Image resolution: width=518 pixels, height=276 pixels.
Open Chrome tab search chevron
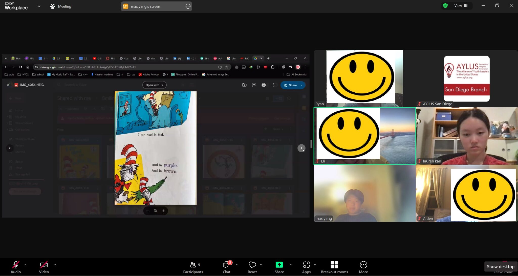6,58
